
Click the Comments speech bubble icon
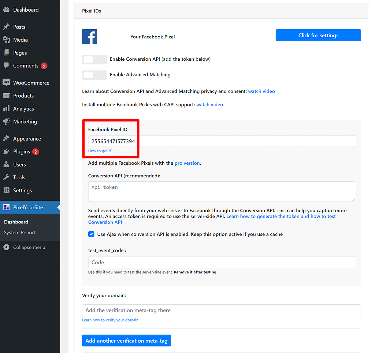7,65
